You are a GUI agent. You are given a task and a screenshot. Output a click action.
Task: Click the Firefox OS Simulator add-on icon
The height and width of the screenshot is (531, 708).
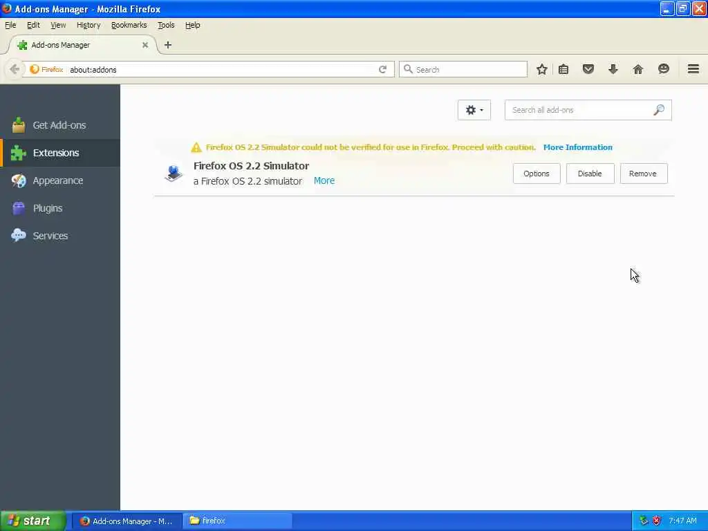click(x=174, y=174)
